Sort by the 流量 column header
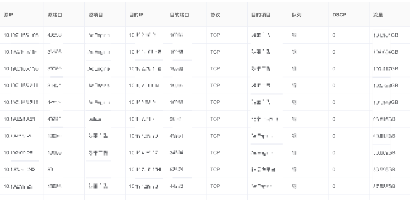The image size is (412, 200). click(378, 15)
